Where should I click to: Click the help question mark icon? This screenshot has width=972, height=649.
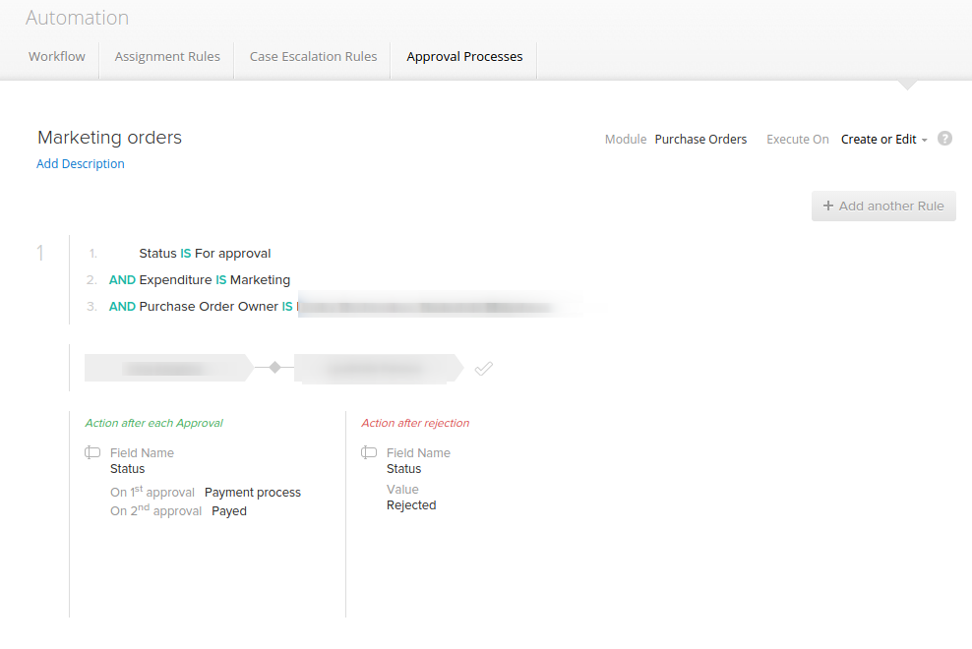944,139
